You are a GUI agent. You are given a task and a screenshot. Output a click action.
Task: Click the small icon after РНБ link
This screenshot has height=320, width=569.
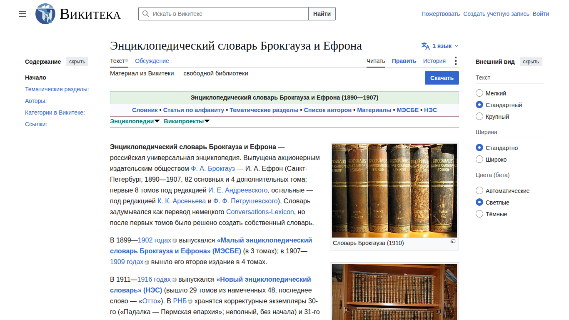click(190, 301)
